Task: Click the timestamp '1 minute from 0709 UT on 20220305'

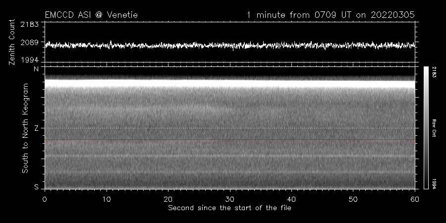Action: click(x=331, y=15)
